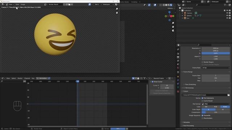This screenshot has width=232, height=130.
Task: Enable the Placeholders checkbox
Action: [202, 118]
